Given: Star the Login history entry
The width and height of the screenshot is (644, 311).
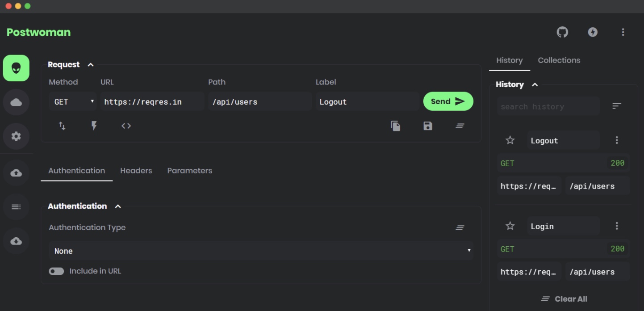Looking at the screenshot, I should coord(510,226).
